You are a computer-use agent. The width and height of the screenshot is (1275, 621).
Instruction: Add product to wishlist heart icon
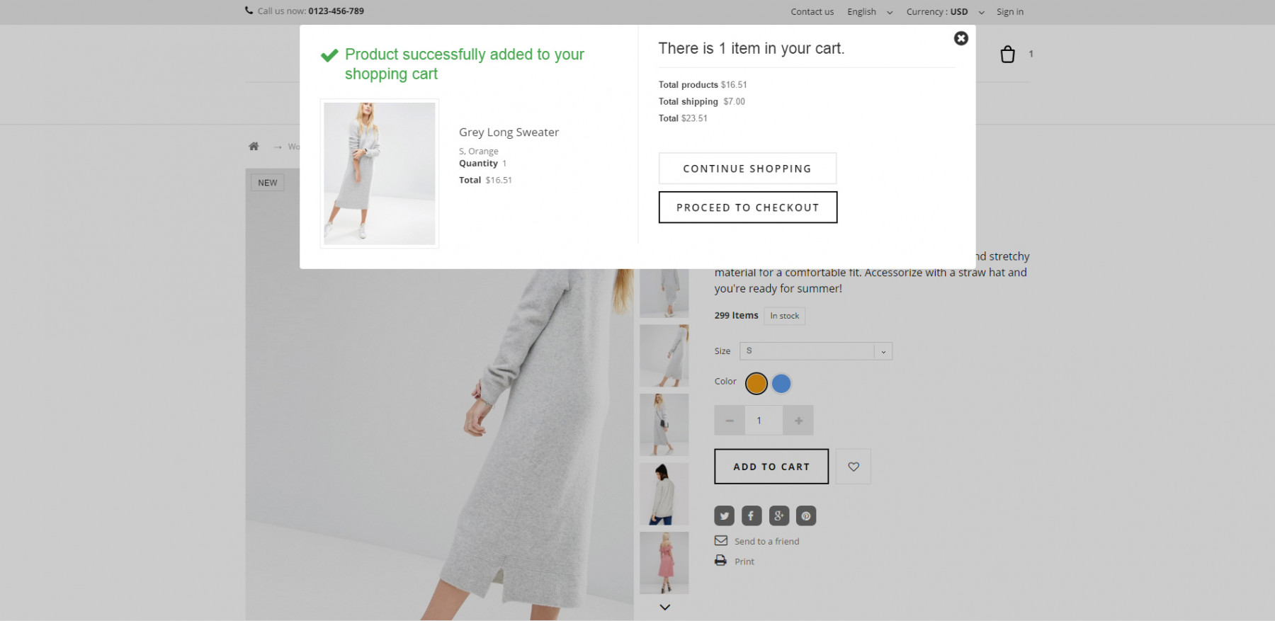click(853, 467)
